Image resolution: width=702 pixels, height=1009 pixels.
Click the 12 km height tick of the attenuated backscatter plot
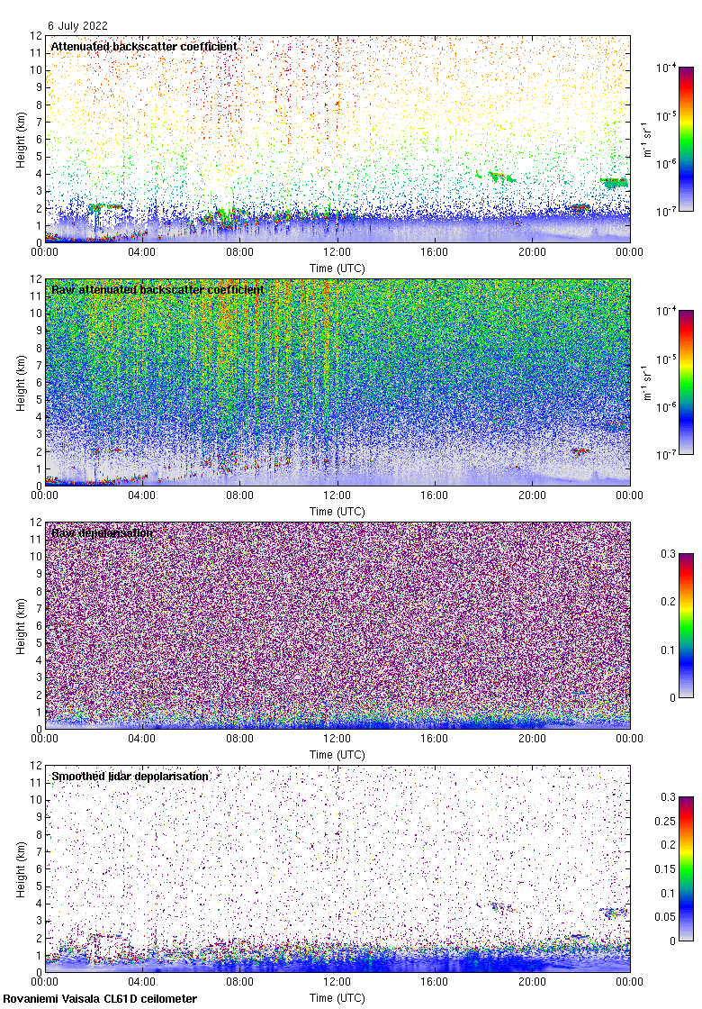(x=37, y=35)
